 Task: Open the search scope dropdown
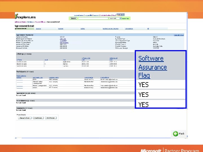pyautogui.click(x=115, y=19)
